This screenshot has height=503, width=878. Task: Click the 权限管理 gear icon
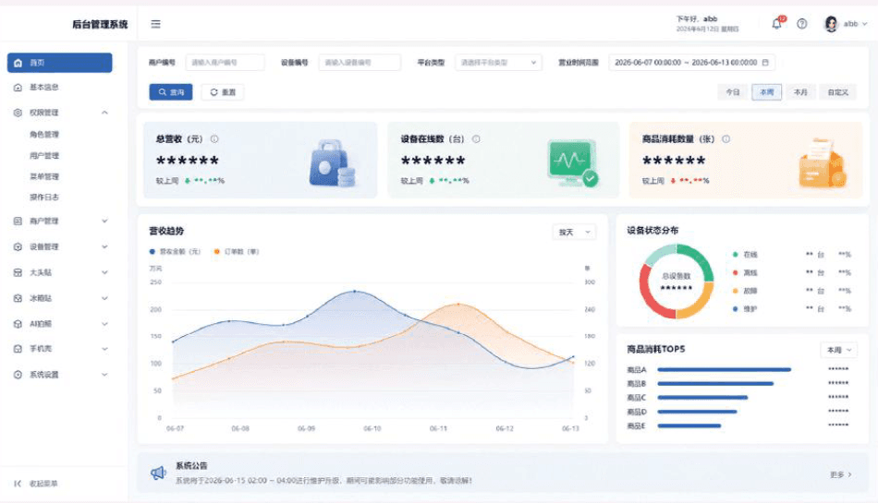tap(18, 113)
